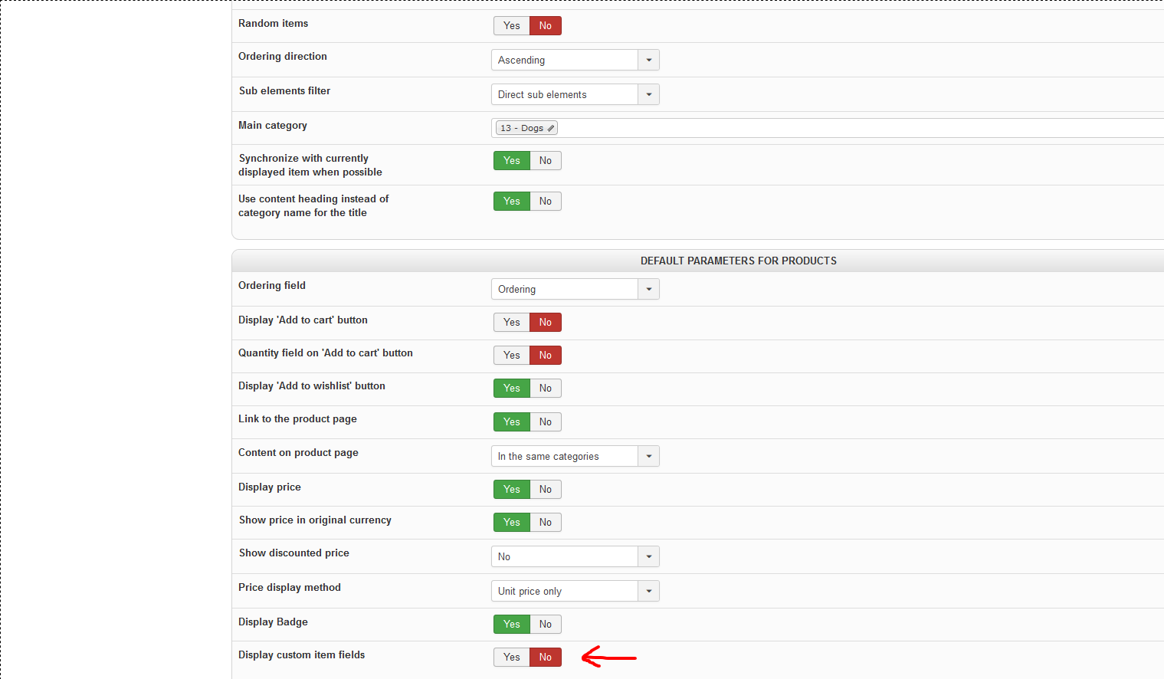Screen dimensions: 1164x679
Task: Click the 'Display custom item fields' label
Action: pyautogui.click(x=302, y=655)
